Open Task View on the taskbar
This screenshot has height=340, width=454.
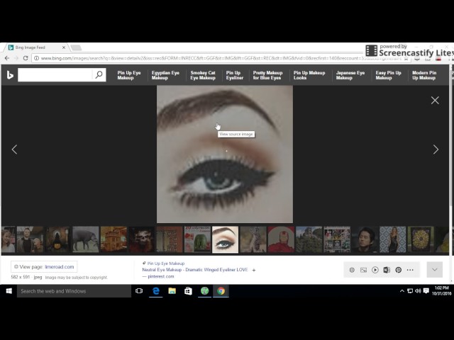pyautogui.click(x=139, y=291)
